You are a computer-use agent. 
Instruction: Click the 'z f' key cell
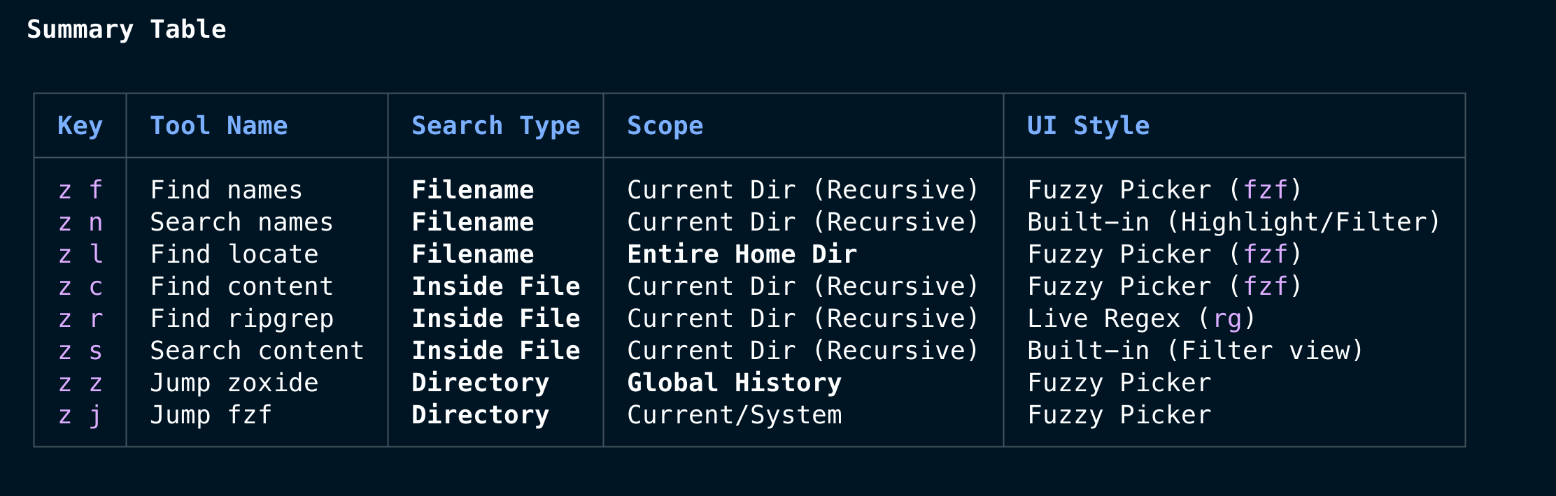[x=80, y=190]
